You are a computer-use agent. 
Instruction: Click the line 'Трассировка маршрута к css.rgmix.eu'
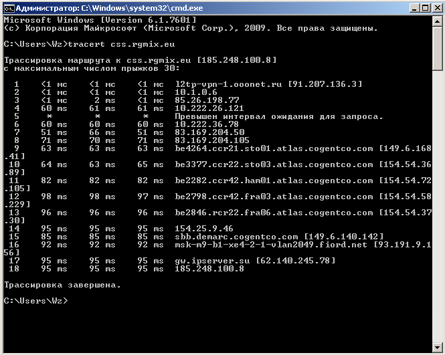pos(98,60)
